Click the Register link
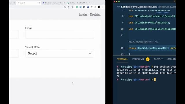The width and height of the screenshot is (185, 104). point(95,14)
